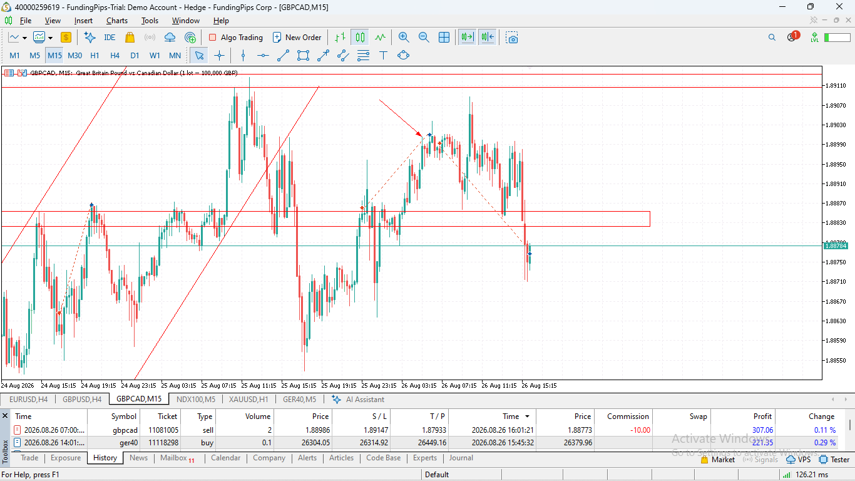Select the H4 timeframe
The height and width of the screenshot is (481, 855).
click(x=115, y=55)
